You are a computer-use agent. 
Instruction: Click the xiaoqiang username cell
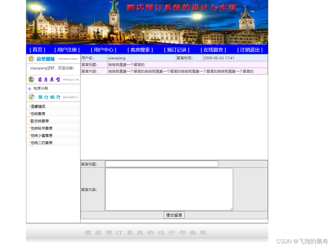142,58
